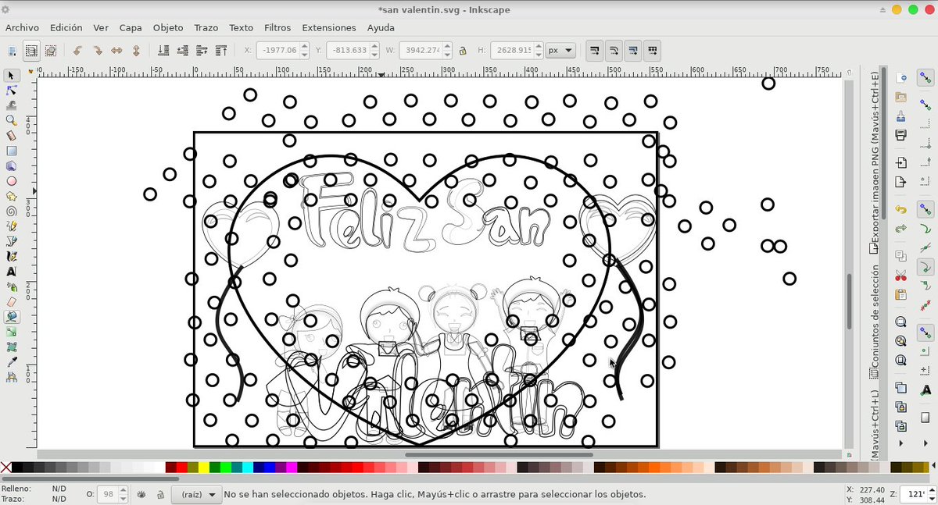The image size is (938, 505).
Task: Open the Extensiones menu
Action: (x=329, y=27)
